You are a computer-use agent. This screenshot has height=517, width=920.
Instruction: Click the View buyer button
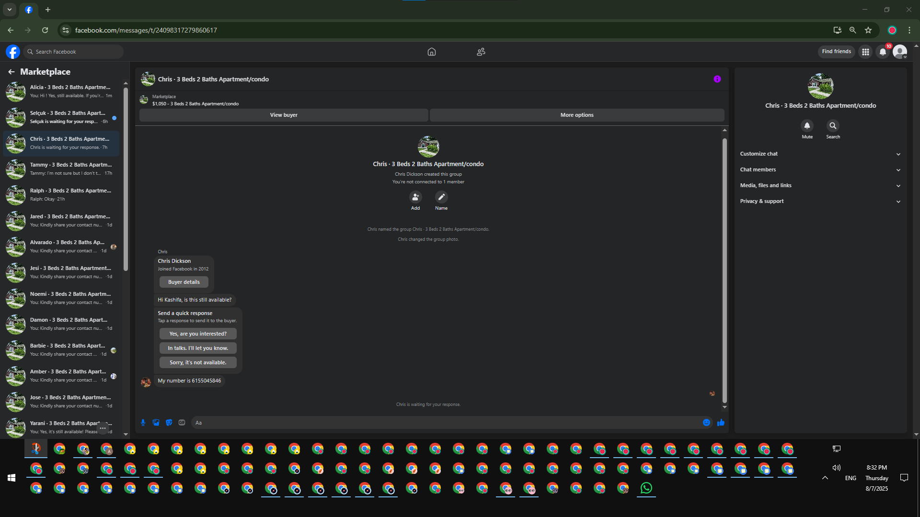click(x=284, y=115)
